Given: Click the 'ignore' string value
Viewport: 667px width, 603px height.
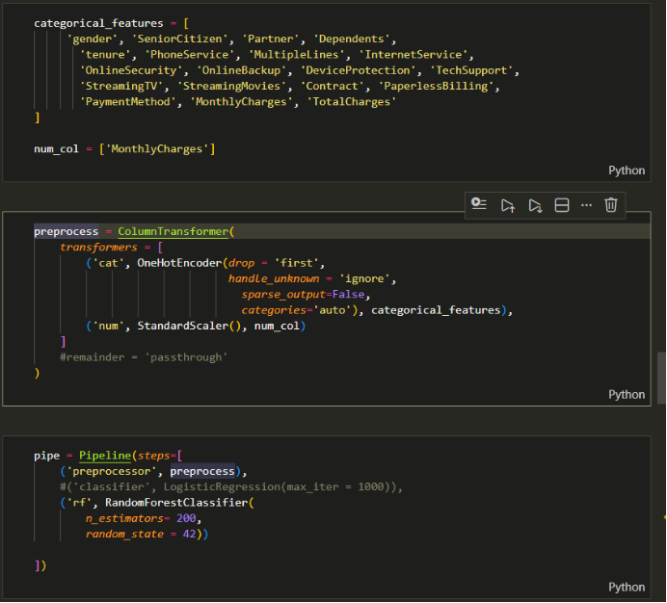Looking at the screenshot, I should tap(364, 279).
